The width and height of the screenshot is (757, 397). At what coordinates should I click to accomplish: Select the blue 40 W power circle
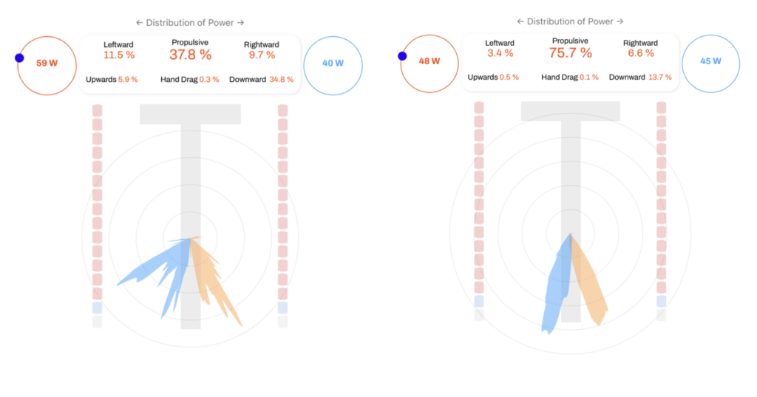pos(333,63)
